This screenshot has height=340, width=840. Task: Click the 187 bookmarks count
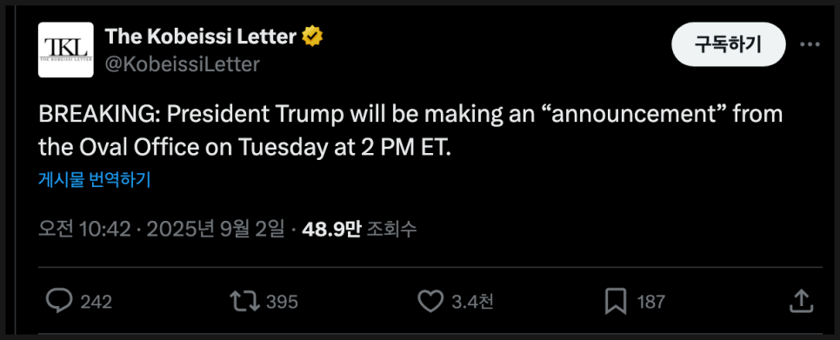(651, 302)
